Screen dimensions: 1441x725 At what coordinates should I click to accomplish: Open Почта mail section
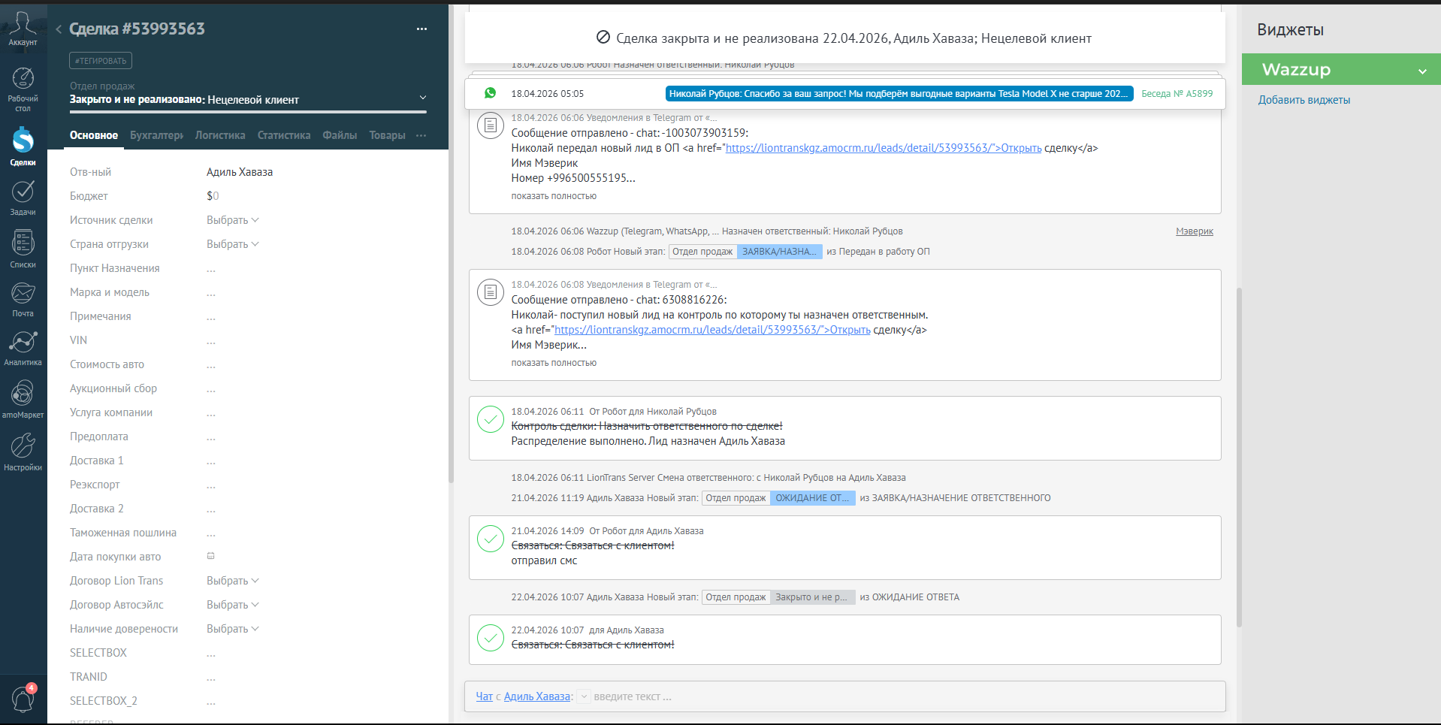tap(23, 299)
